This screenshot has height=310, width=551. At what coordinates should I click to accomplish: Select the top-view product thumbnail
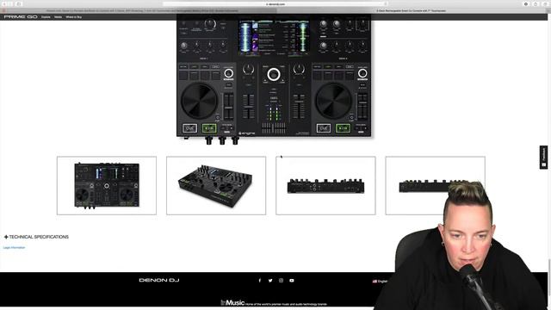pos(107,186)
